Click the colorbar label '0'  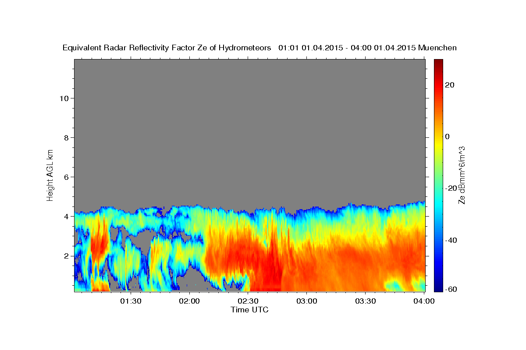(x=448, y=136)
